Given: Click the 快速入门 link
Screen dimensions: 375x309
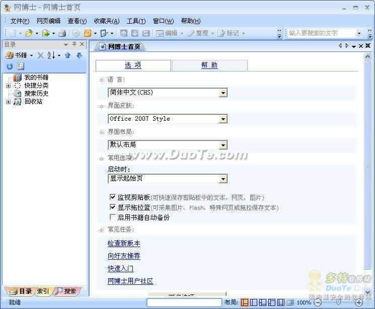Looking at the screenshot, I should [120, 268].
